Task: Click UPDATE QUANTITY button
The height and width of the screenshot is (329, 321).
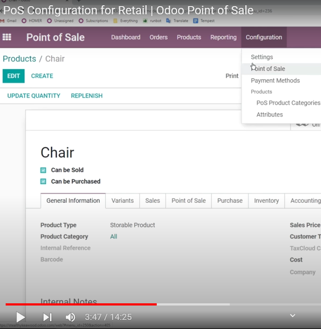Action: pos(34,96)
